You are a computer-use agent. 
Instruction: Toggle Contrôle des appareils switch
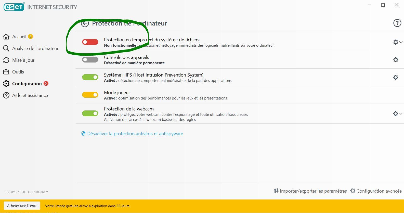[x=90, y=60]
